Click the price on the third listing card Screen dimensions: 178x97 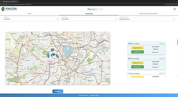coord(155,77)
